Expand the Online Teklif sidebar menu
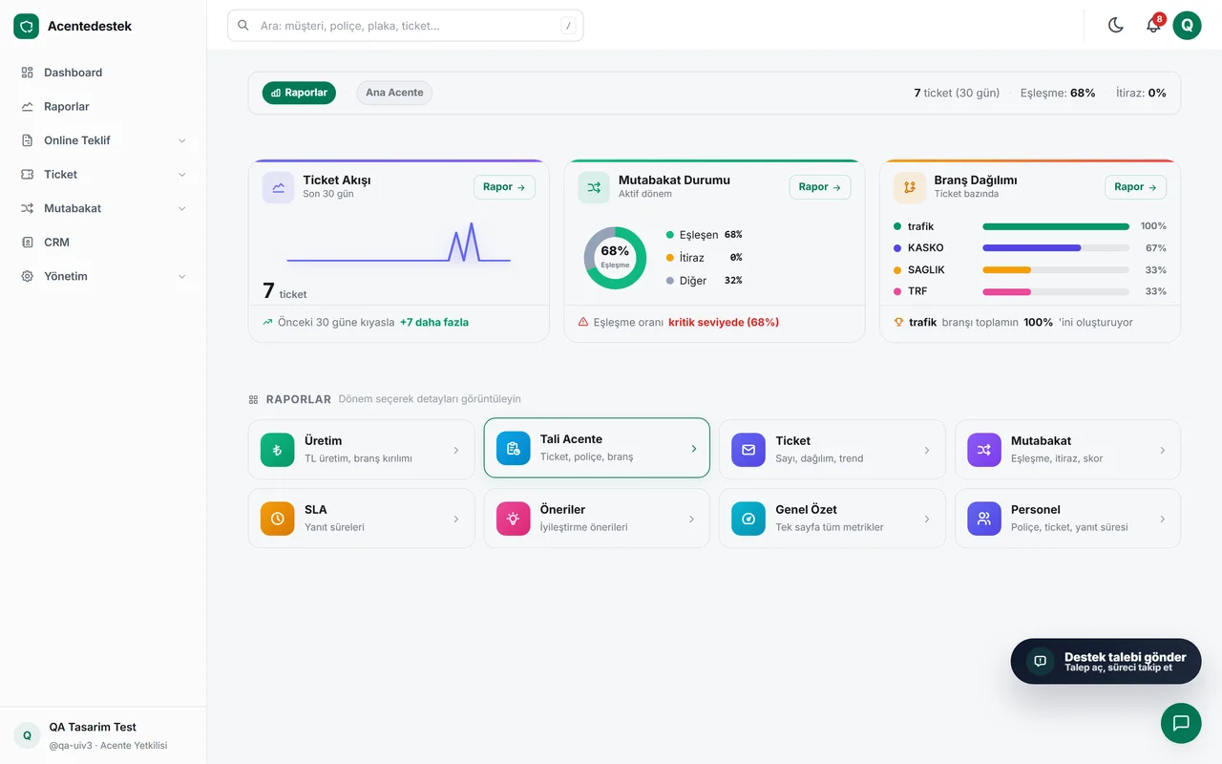The height and width of the screenshot is (764, 1222). pyautogui.click(x=103, y=140)
